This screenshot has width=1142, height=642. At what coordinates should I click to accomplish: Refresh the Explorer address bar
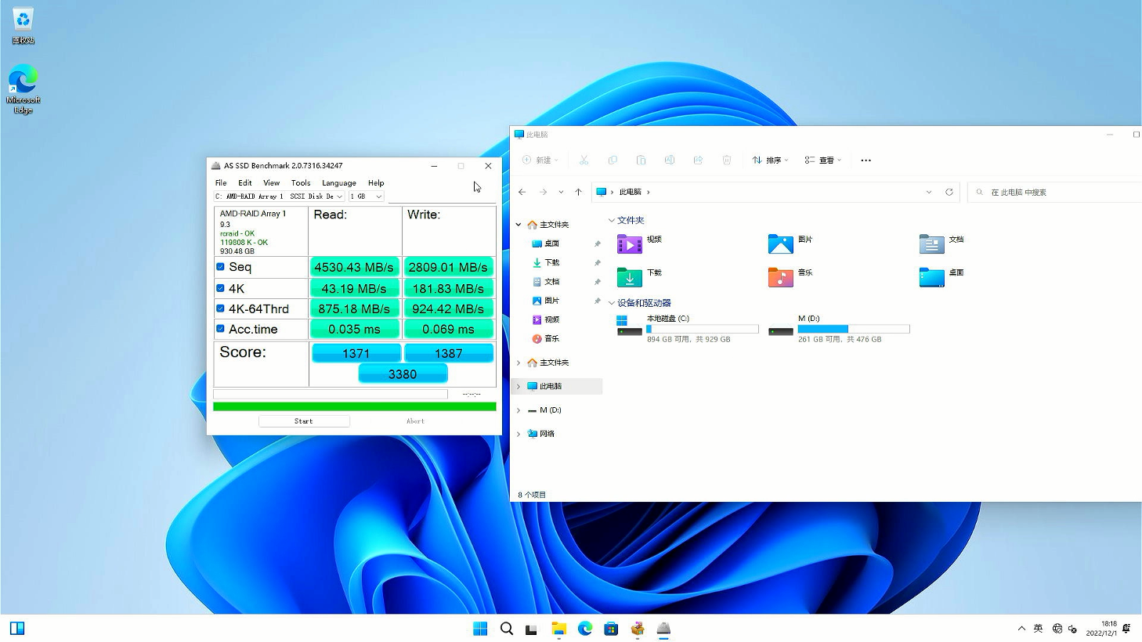pyautogui.click(x=949, y=192)
